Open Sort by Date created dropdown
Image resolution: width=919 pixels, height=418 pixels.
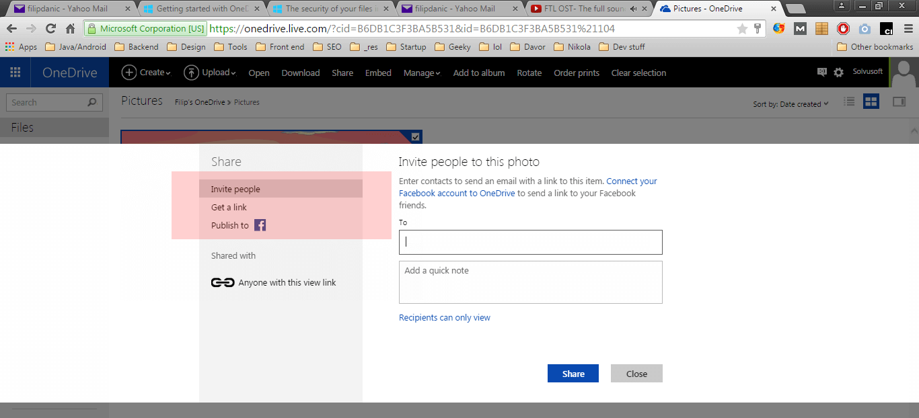pyautogui.click(x=791, y=104)
